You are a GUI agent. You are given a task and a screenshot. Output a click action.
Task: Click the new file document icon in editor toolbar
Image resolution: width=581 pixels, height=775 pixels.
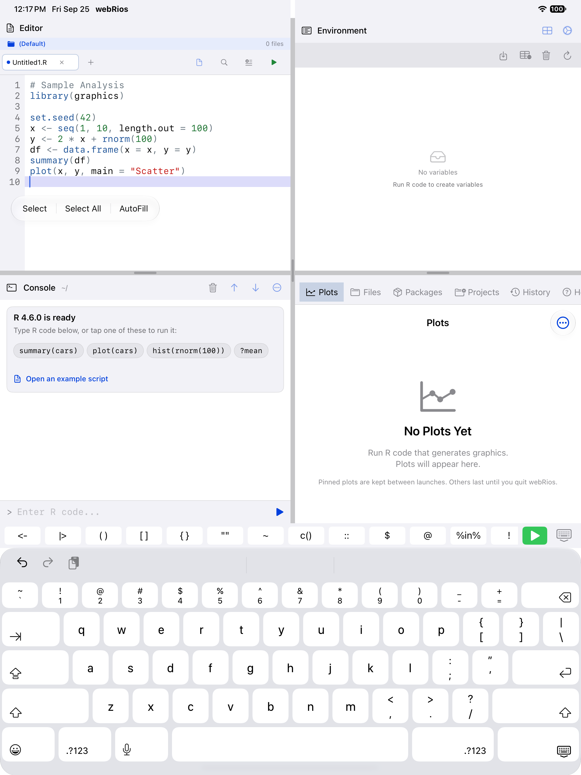click(199, 62)
